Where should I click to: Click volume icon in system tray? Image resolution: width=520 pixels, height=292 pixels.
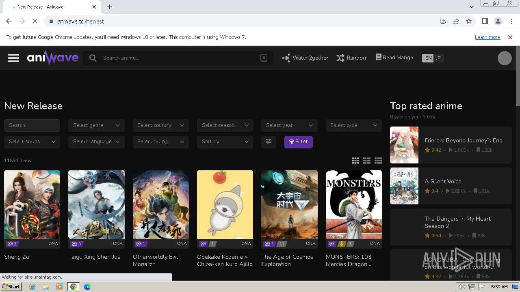(462, 287)
